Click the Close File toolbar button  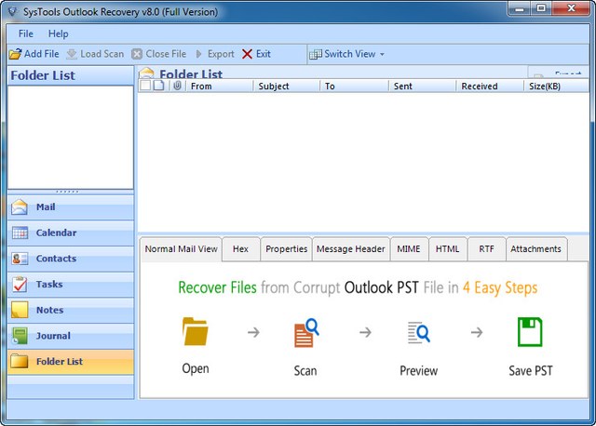[158, 54]
